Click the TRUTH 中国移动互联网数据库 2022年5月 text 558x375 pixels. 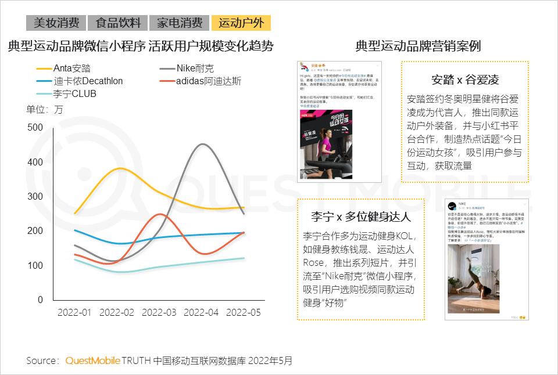point(207,361)
